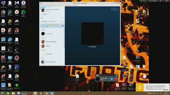Open the View menu in Skype
The width and height of the screenshot is (170, 95).
pyautogui.click(x=62, y=5)
